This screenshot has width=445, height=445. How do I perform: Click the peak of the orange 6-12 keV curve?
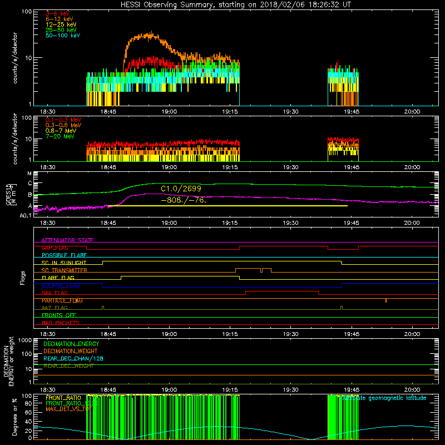(x=151, y=34)
